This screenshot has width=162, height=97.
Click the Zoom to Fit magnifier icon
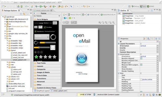click(103, 22)
